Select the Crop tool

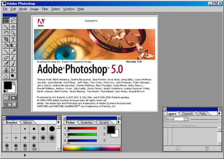[x=6, y=39]
